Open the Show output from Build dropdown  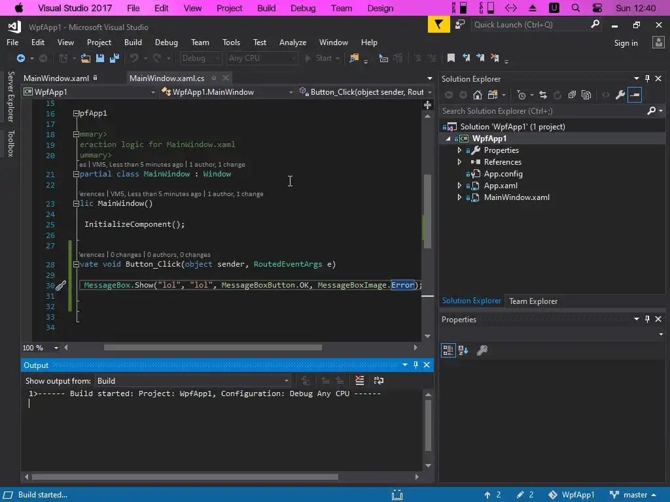[193, 381]
